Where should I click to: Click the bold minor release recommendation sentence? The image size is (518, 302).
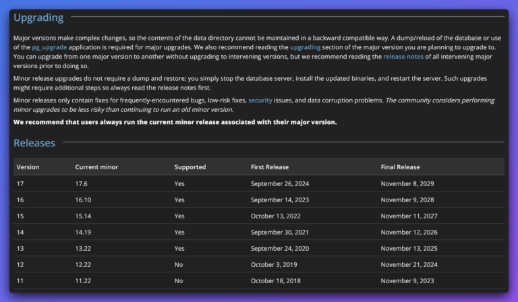(175, 122)
